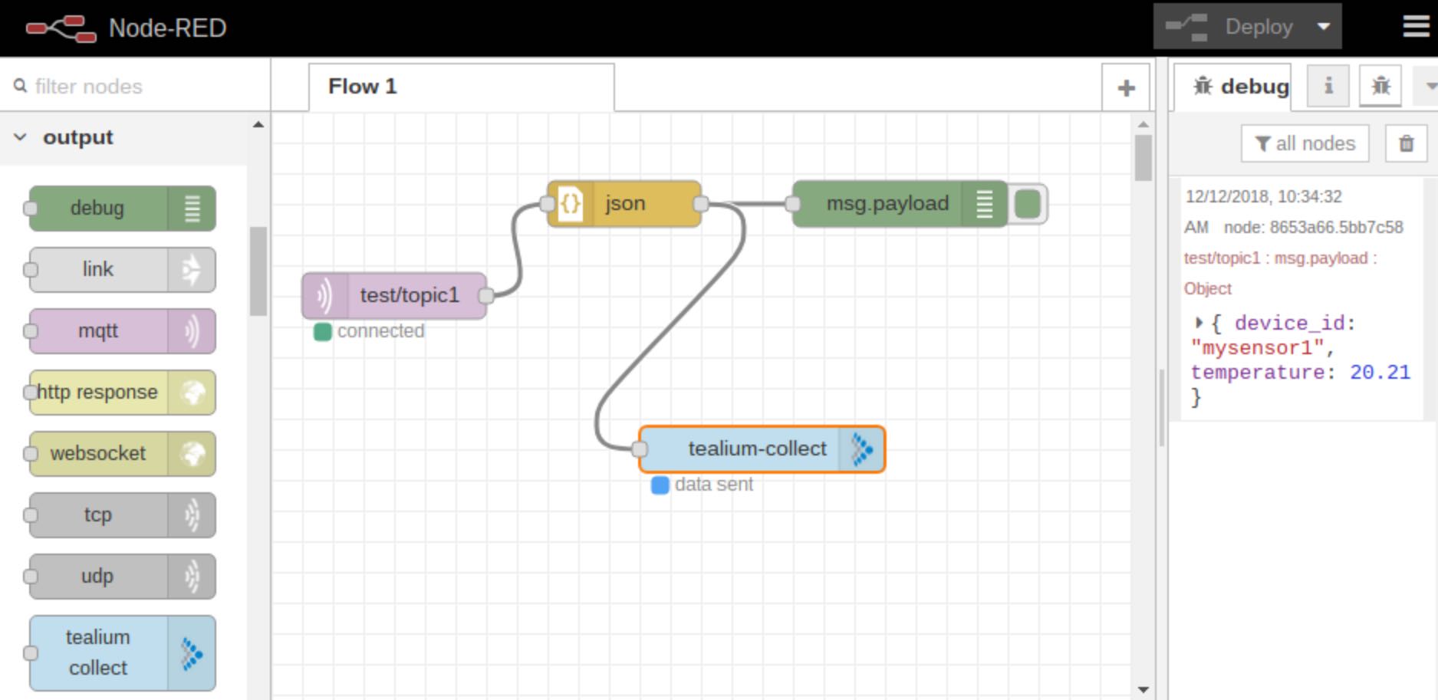Add a new flow with plus button
1438x700 pixels.
pyautogui.click(x=1126, y=87)
